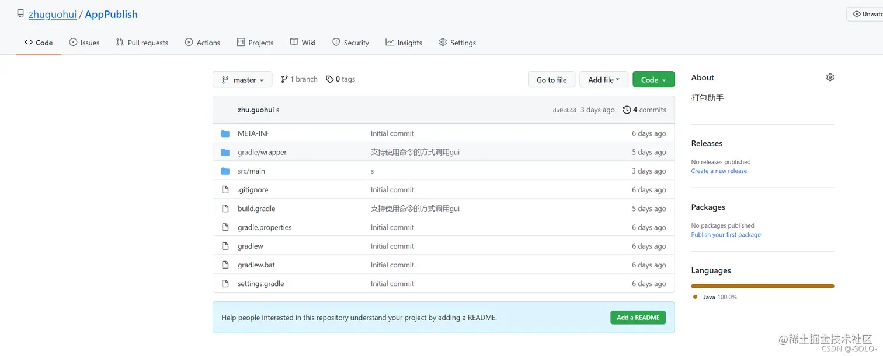The image size is (883, 356).
Task: Open the build.gradle file
Action: click(x=256, y=209)
